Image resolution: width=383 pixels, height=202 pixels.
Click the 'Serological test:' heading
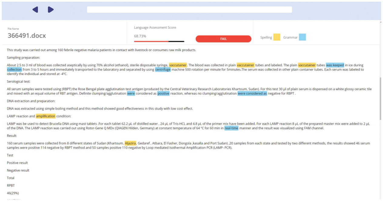(x=18, y=81)
